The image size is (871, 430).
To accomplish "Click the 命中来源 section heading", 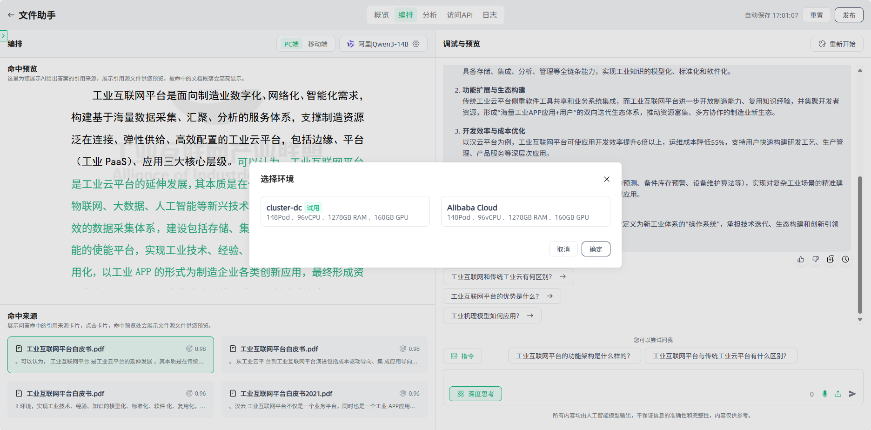I will click(x=22, y=316).
